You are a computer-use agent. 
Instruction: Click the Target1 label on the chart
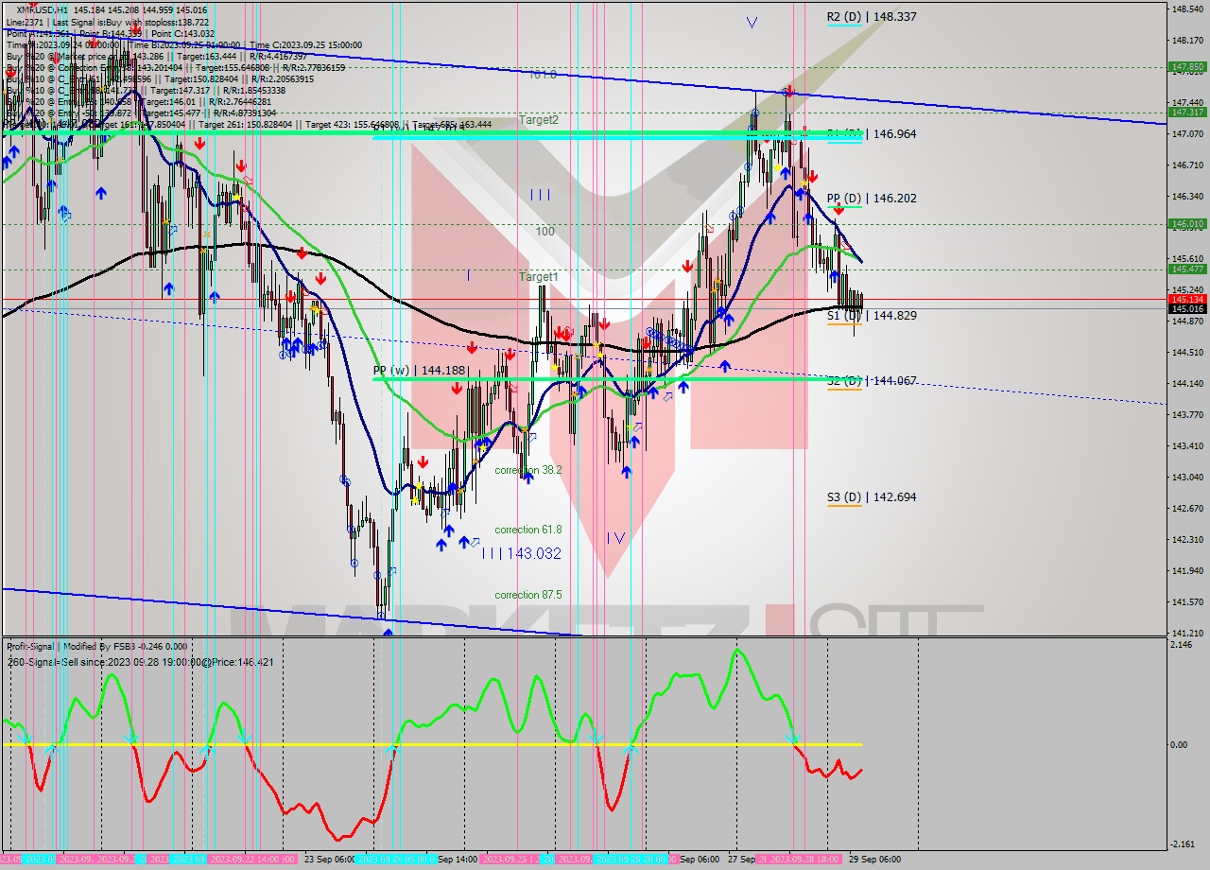[539, 277]
